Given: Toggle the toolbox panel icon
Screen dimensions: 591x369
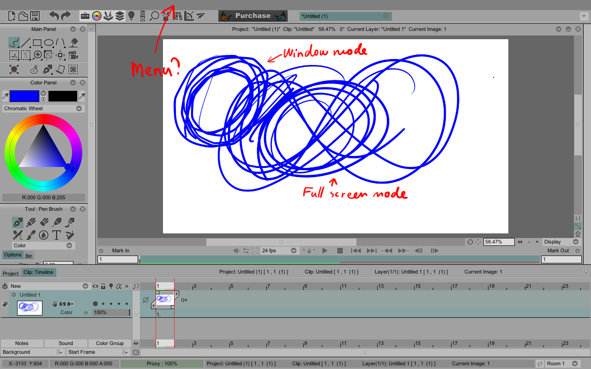Looking at the screenshot, I should coord(85,16).
